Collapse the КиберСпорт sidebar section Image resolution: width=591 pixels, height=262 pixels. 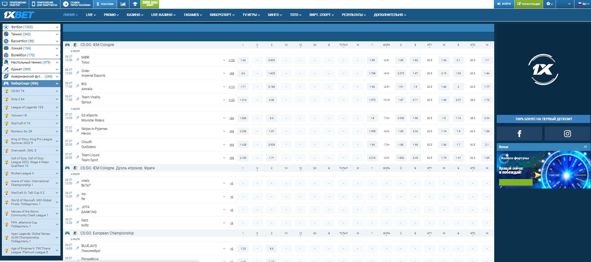[57, 84]
